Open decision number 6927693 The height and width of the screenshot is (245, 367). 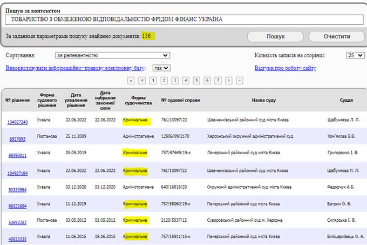pos(17,139)
